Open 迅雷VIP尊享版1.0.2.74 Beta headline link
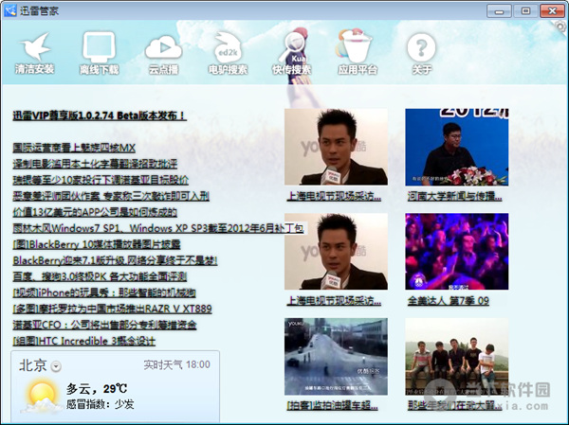The width and height of the screenshot is (569, 425). (100, 115)
